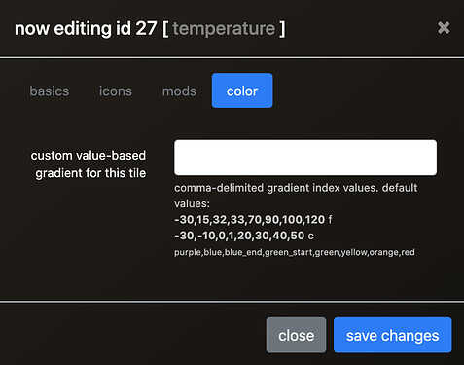
Task: Switch to the basics tab
Action: (x=50, y=91)
